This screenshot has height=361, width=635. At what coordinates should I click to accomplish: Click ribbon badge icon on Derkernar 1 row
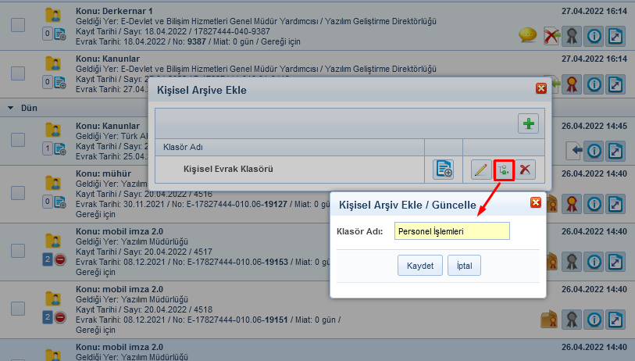click(x=573, y=36)
